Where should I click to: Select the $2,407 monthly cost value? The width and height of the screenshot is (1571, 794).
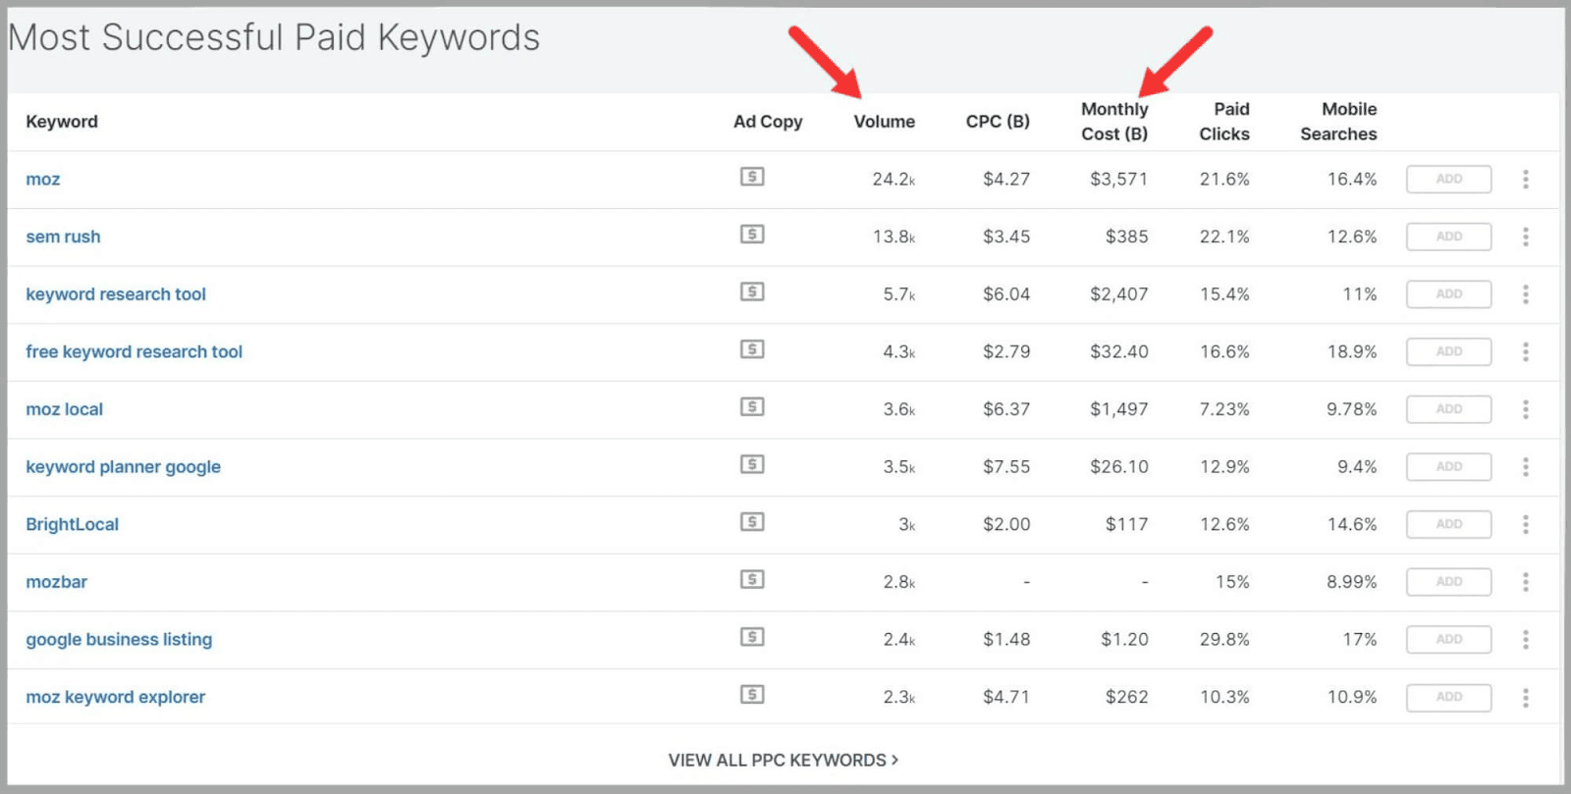point(1118,294)
